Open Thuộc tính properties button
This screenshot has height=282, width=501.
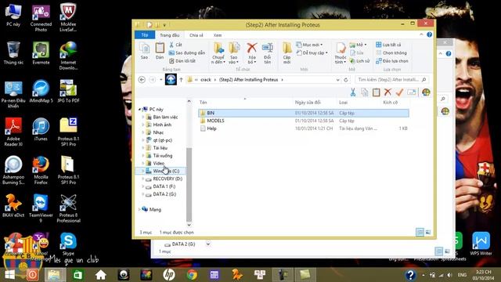[341, 53]
